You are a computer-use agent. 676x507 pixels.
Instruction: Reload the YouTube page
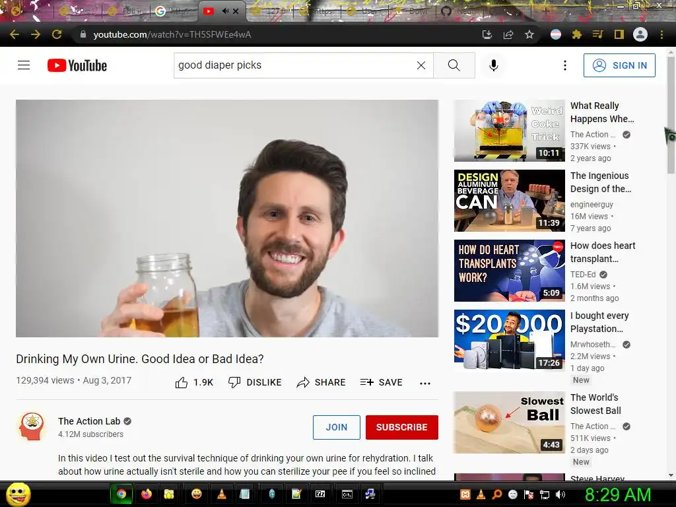point(57,34)
